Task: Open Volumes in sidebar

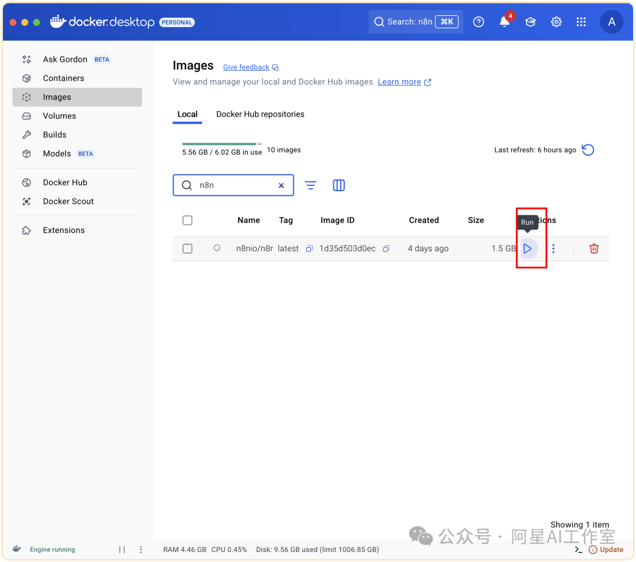Action: [77, 116]
